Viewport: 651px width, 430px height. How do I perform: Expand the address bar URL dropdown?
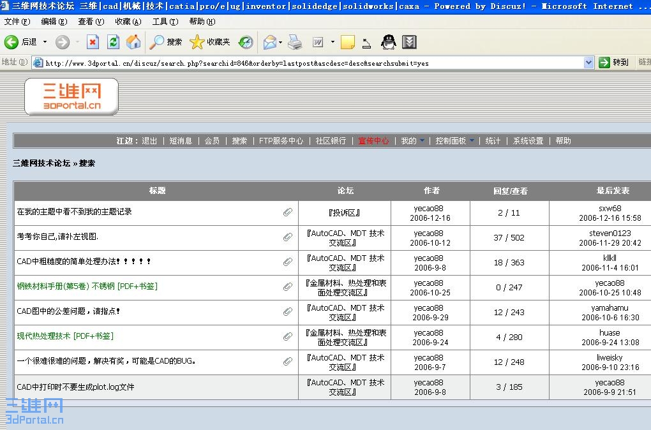click(x=588, y=63)
